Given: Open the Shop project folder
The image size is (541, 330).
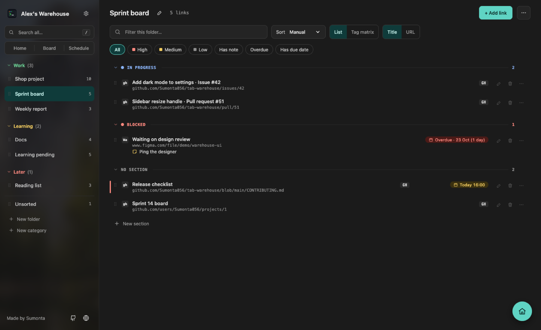Looking at the screenshot, I should click(49, 79).
